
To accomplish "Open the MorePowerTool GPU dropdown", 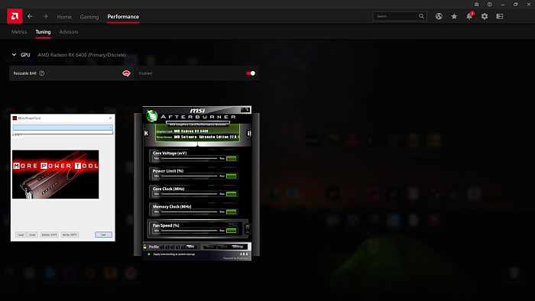I will (63, 128).
